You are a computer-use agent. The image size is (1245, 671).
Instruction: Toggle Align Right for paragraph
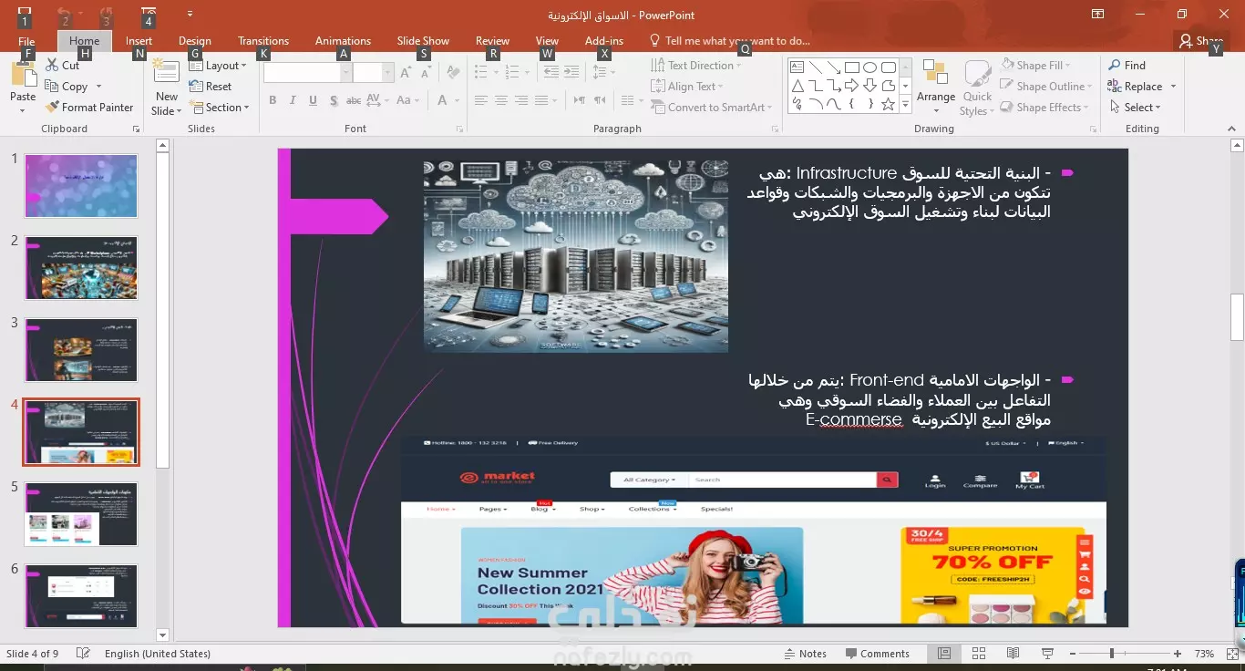point(520,100)
